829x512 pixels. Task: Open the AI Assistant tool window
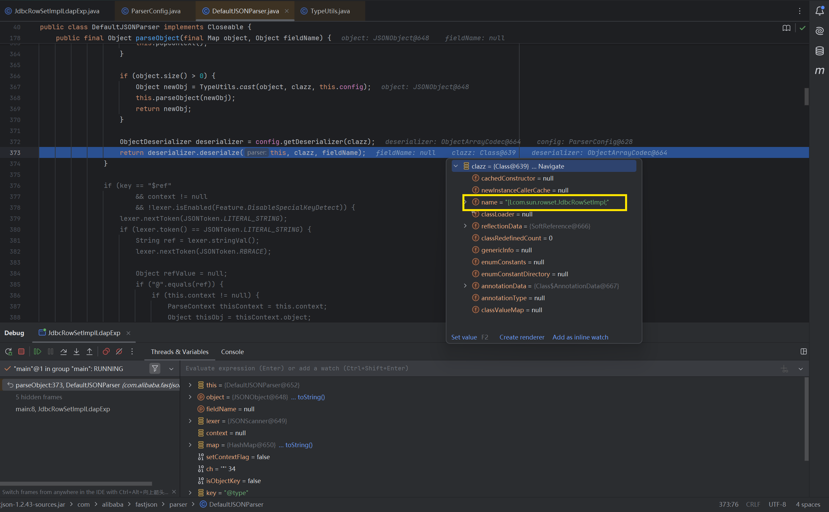pyautogui.click(x=819, y=31)
